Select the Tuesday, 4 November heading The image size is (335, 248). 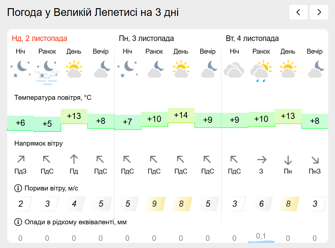point(252,38)
